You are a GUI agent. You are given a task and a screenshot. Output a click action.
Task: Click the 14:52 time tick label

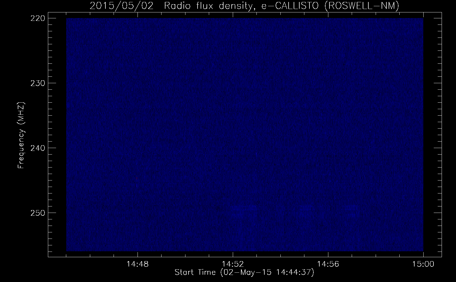click(233, 264)
